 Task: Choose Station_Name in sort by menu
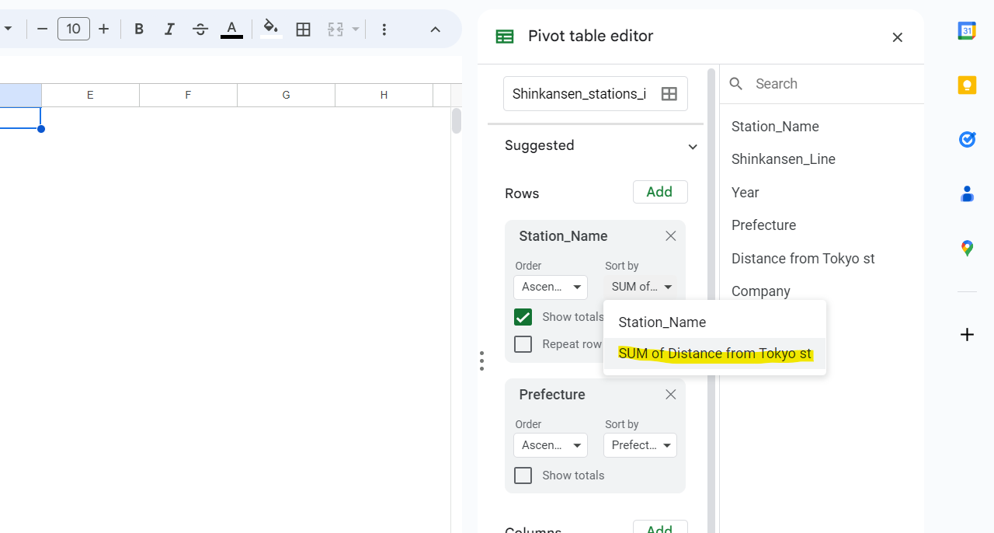(662, 322)
